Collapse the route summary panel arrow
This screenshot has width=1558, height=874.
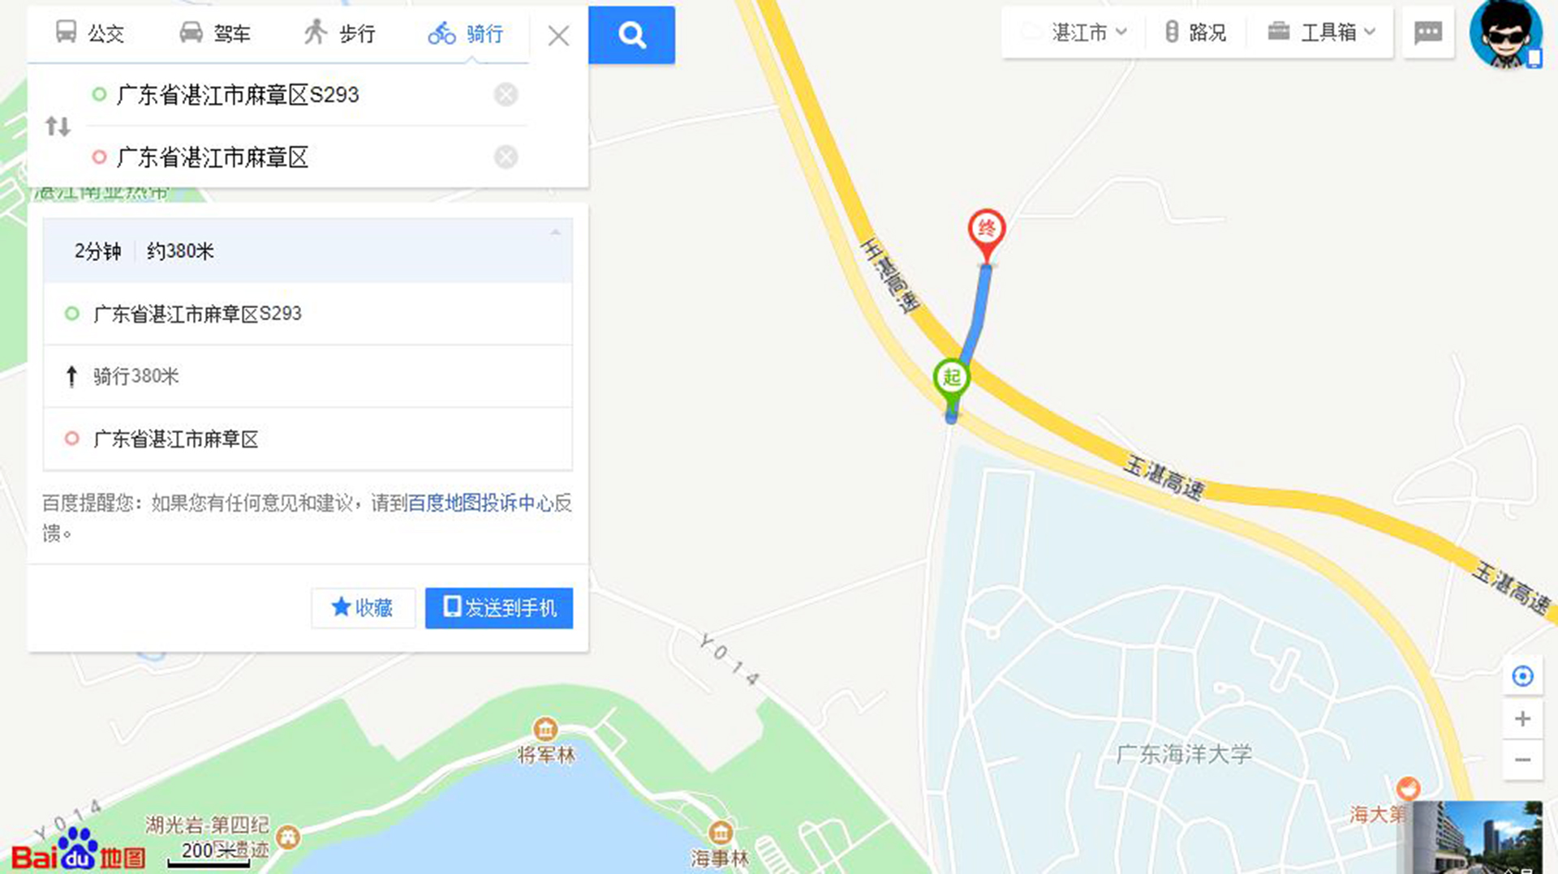pos(555,233)
